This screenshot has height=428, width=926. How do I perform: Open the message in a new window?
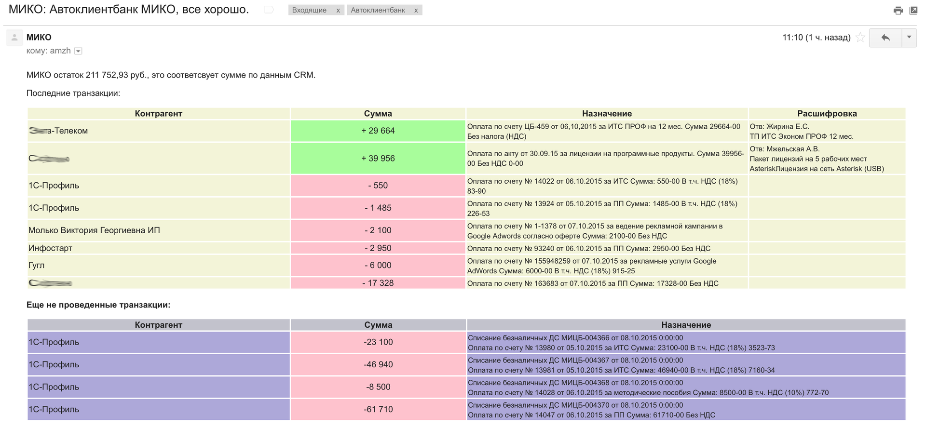pos(913,10)
